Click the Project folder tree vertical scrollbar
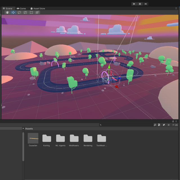Viewport: 180px width, 180px height. pos(23,147)
